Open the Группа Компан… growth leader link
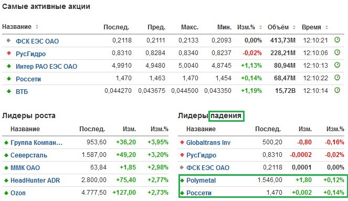Image resolution: width=348 pixels, height=201 pixels. coord(36,142)
